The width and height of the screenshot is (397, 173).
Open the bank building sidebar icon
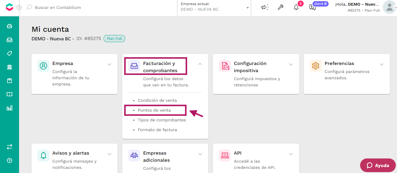[x=10, y=67]
